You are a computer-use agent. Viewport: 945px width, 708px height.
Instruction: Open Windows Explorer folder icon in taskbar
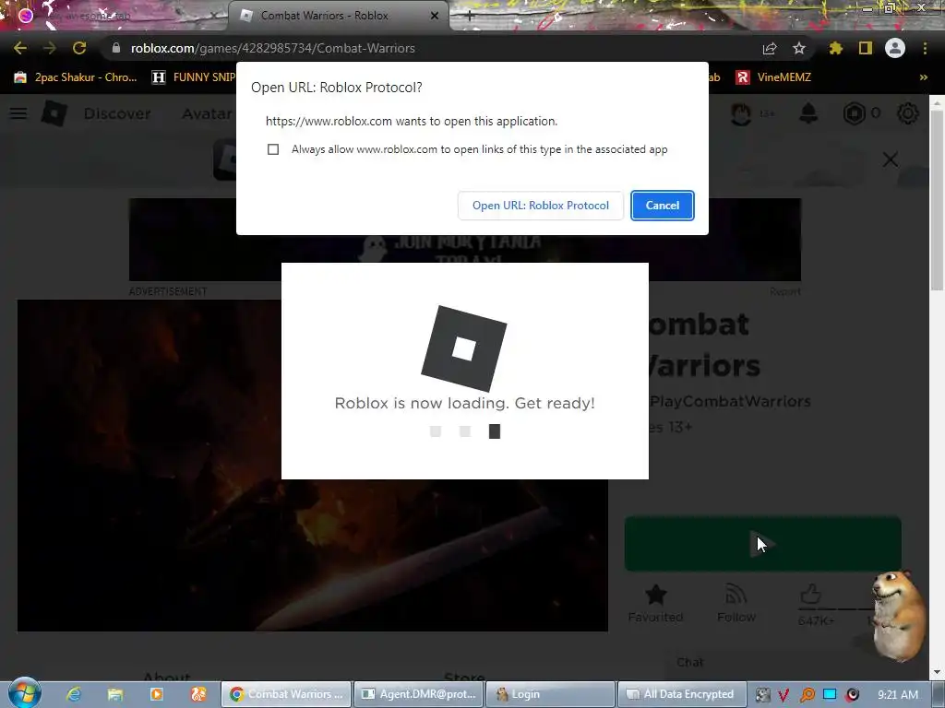click(115, 694)
